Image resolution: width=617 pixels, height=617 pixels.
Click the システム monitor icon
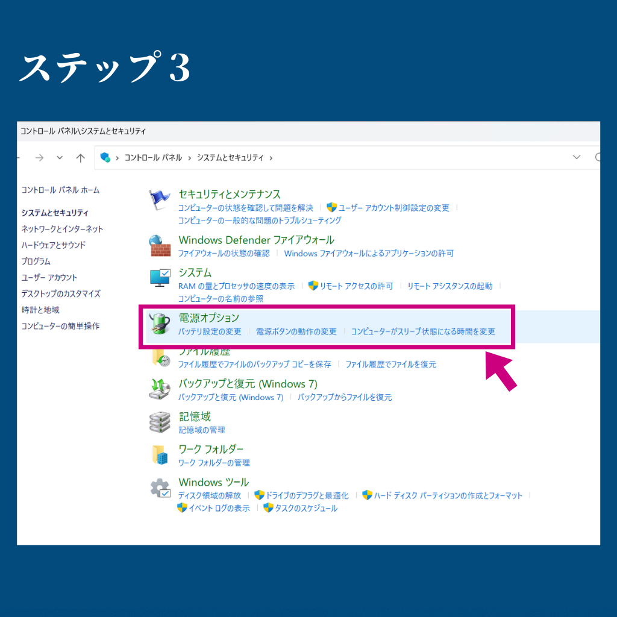pos(160,278)
